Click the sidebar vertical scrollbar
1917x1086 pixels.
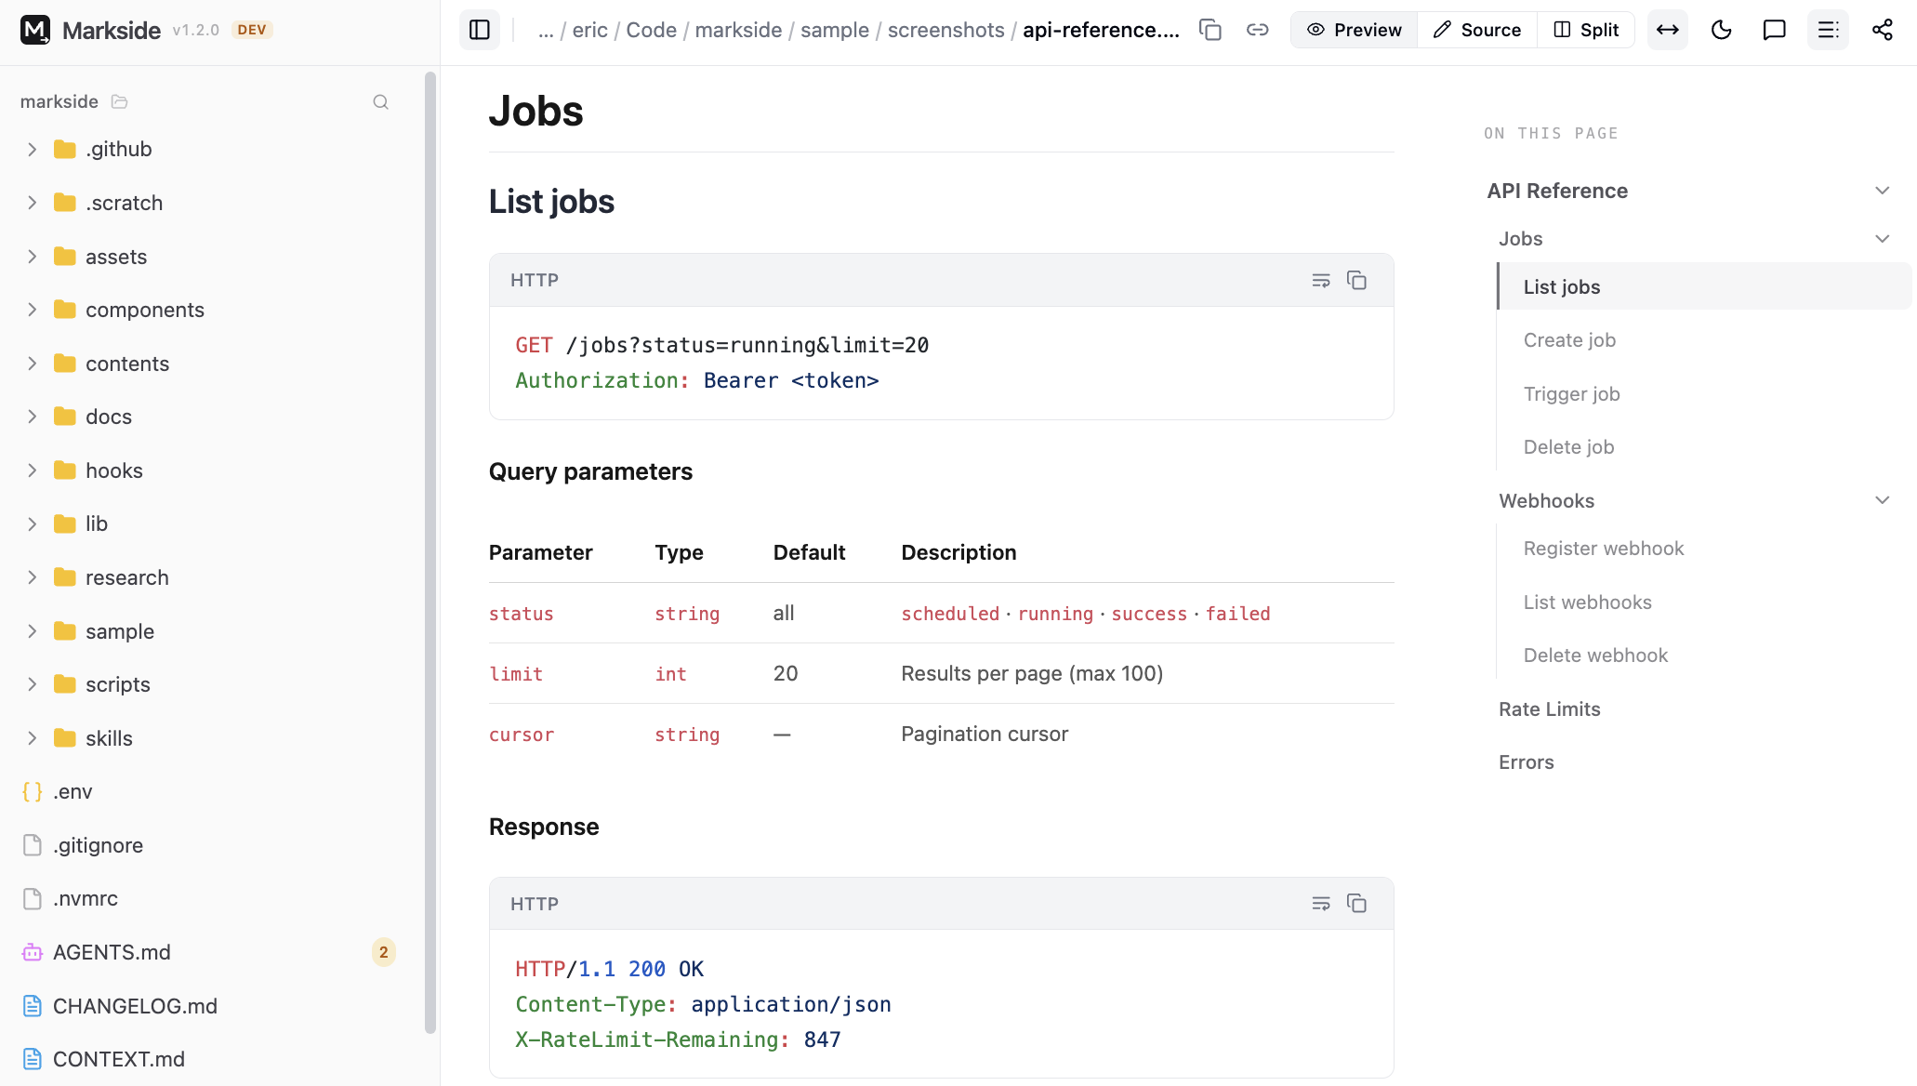pos(430,552)
